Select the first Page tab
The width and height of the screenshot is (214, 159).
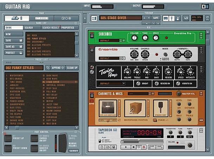coord(17,18)
